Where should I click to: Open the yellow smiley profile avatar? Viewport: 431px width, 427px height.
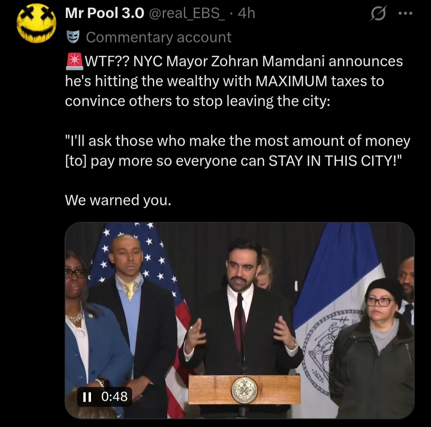click(x=36, y=24)
